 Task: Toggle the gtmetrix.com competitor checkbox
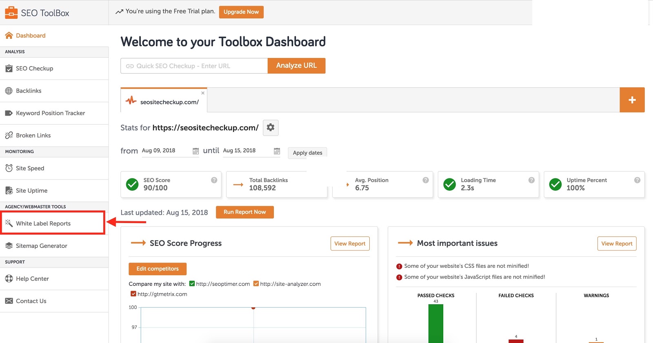tap(133, 294)
